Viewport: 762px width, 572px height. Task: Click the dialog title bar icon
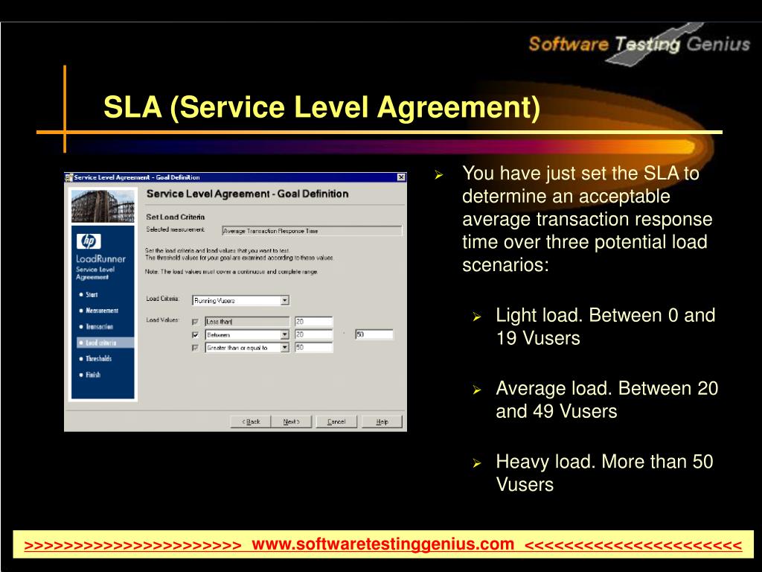[69, 177]
